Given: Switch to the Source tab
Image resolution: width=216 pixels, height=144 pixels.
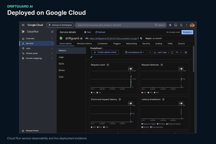Looking at the screenshot, I should [181, 43].
